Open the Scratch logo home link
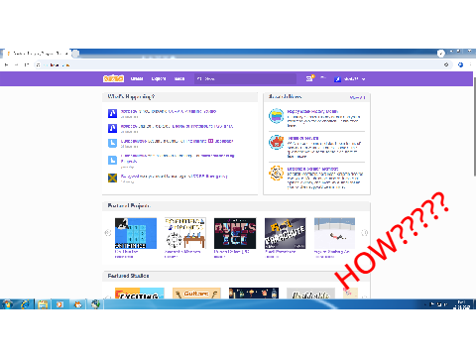 [x=113, y=78]
